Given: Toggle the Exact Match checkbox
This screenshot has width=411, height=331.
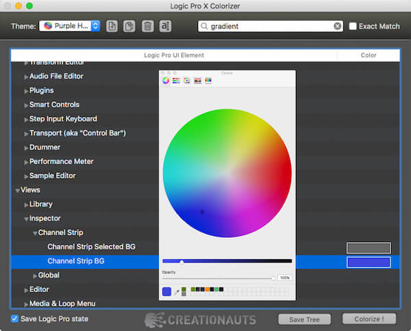Looking at the screenshot, I should pos(353,26).
